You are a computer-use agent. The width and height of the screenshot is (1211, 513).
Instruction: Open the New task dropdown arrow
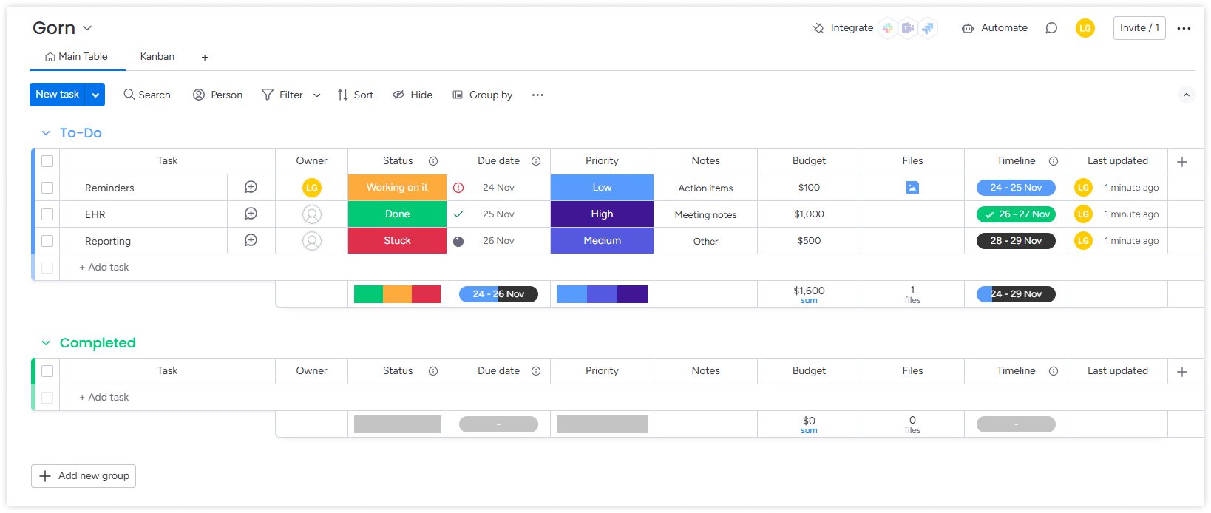[x=95, y=95]
